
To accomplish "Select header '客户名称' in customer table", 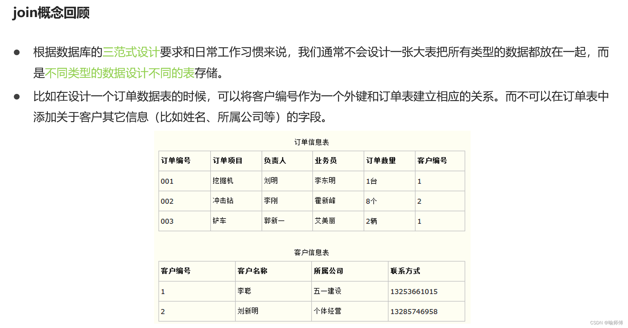I will (x=273, y=271).
